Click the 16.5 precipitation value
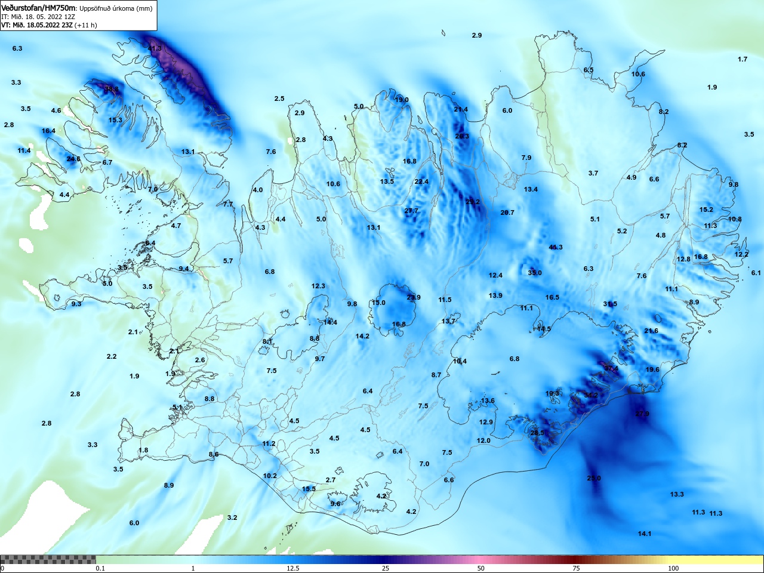764x573 pixels. 552,297
